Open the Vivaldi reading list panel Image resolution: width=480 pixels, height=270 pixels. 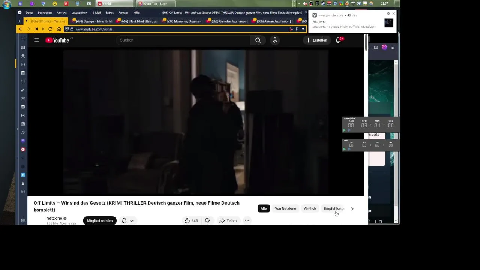point(23,48)
